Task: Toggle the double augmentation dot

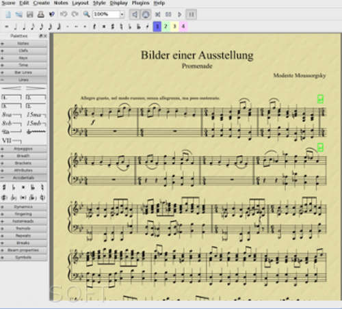Action: click(76, 27)
